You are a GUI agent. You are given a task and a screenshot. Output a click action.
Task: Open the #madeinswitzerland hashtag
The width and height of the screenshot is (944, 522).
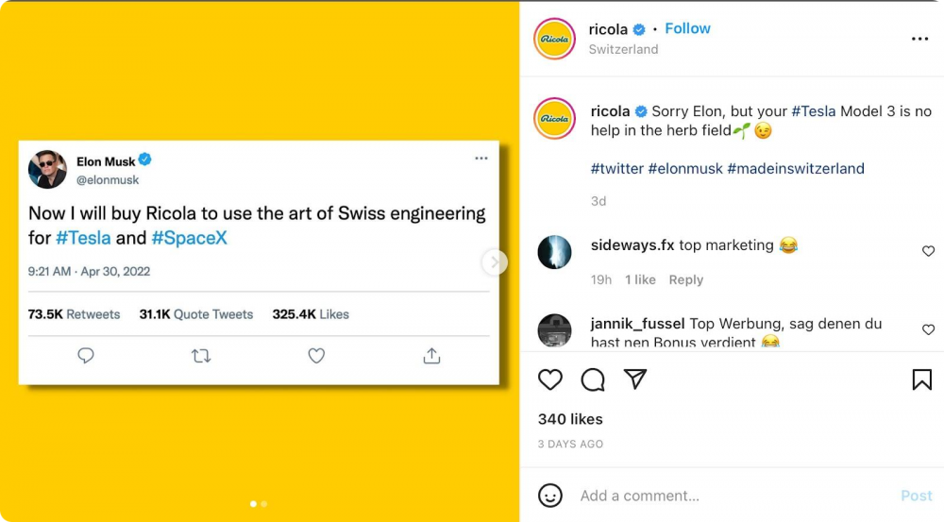pos(795,169)
